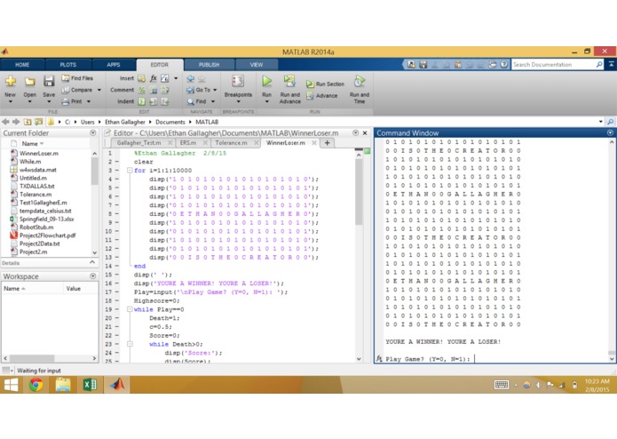
Task: Click the Windows Start button
Action: (x=11, y=385)
